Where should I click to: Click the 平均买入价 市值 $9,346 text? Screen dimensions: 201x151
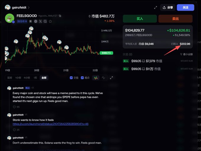click(139, 44)
